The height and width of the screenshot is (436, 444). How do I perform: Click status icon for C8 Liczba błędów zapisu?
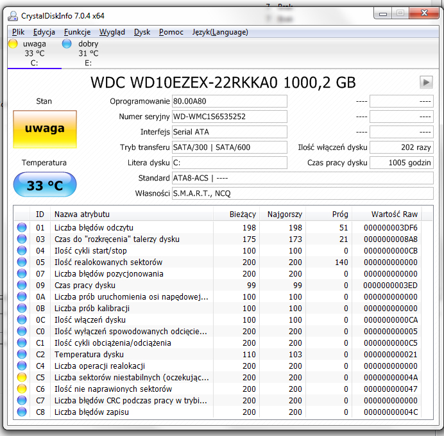(22, 412)
